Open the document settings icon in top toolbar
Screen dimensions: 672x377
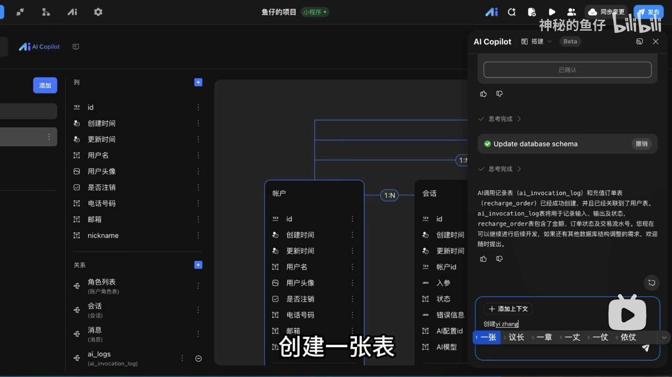point(531,12)
